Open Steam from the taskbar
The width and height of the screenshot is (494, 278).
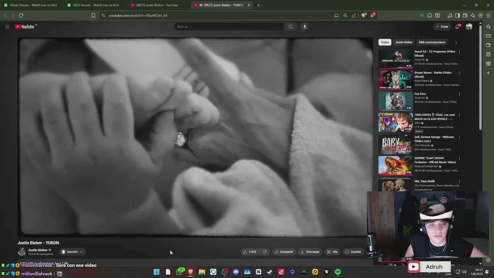(270, 272)
